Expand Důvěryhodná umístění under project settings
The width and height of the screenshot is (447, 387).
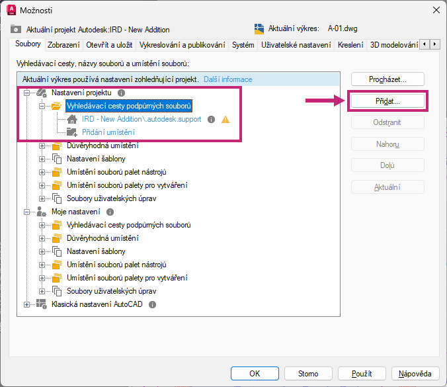click(x=42, y=146)
